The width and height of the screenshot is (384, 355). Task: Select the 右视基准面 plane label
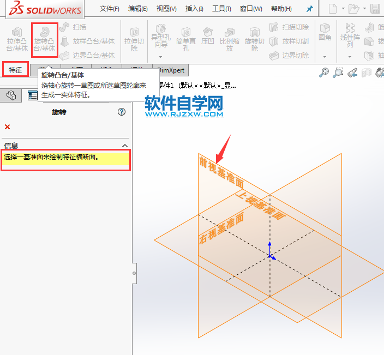pos(221,228)
